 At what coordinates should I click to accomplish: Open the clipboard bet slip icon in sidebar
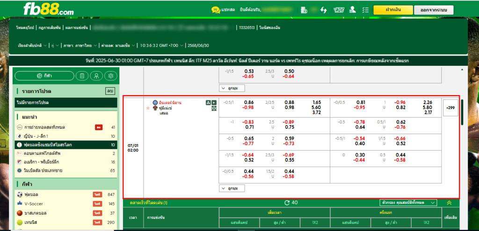[82, 76]
